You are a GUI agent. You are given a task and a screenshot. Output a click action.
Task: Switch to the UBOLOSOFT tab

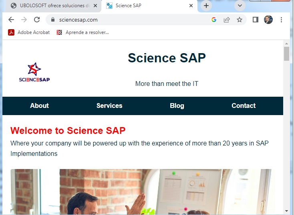pyautogui.click(x=50, y=6)
